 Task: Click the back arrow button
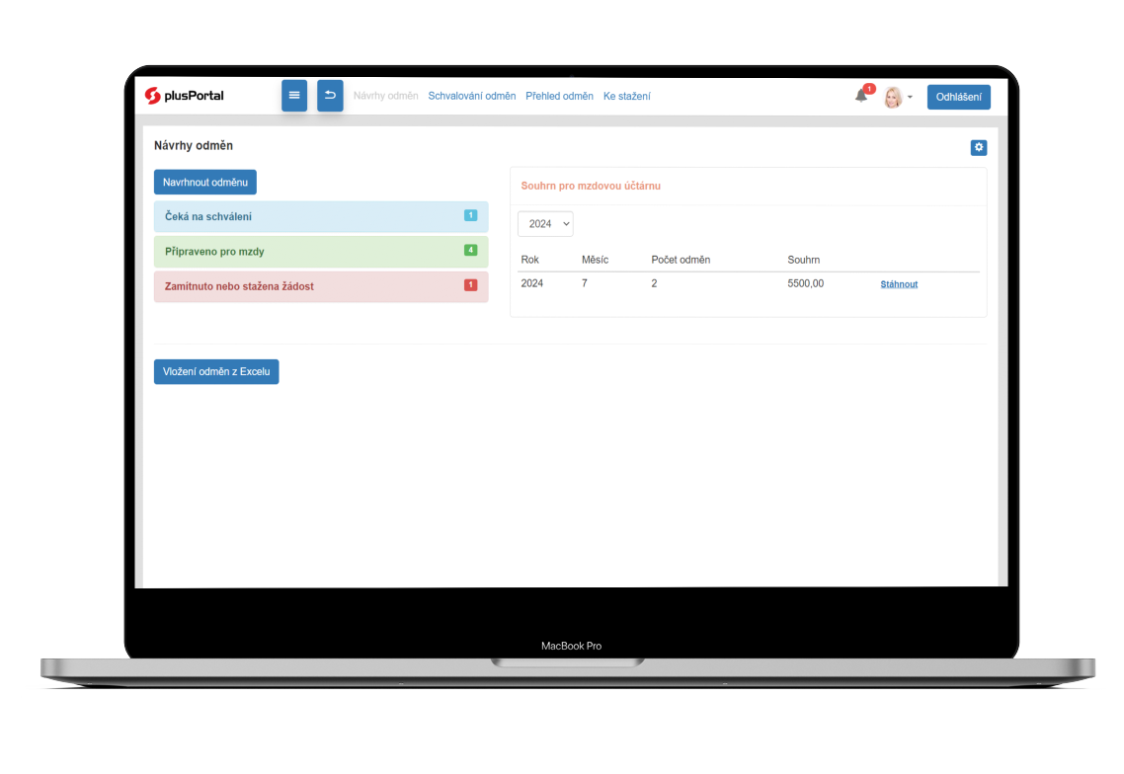pos(330,96)
